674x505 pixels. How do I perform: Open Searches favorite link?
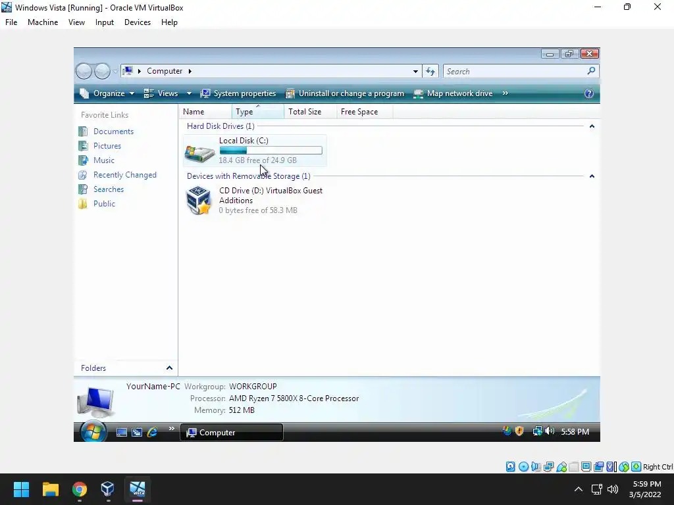(109, 189)
